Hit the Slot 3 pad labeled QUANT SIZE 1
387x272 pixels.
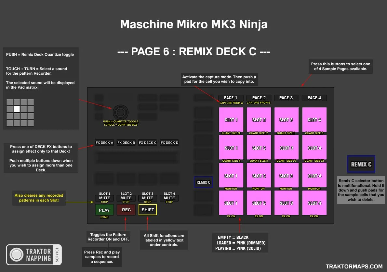(x=286, y=120)
